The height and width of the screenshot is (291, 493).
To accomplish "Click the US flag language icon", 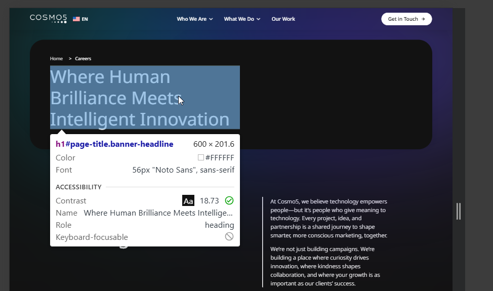I will click(x=76, y=19).
